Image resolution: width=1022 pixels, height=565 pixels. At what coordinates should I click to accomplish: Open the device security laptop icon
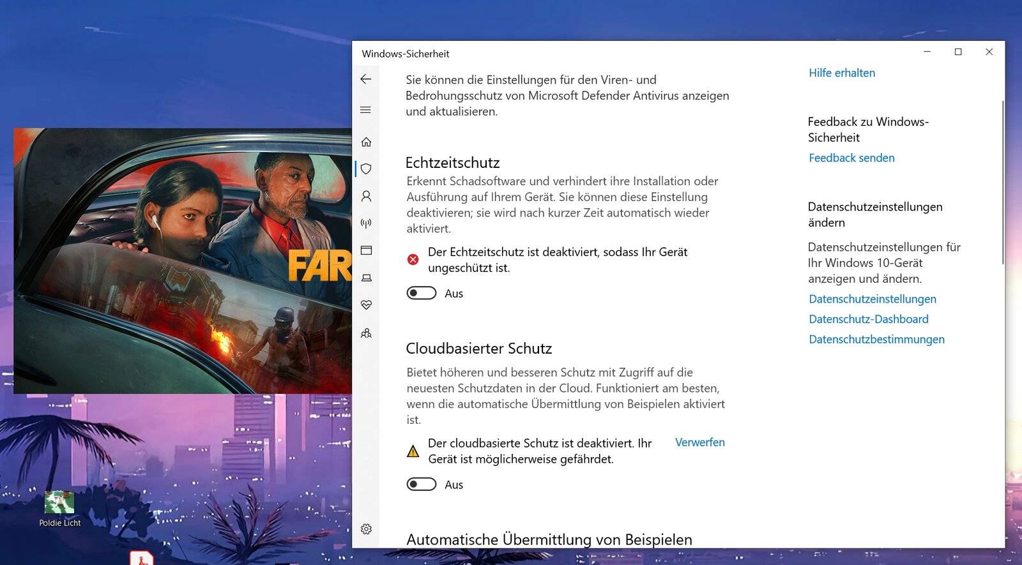point(366,278)
